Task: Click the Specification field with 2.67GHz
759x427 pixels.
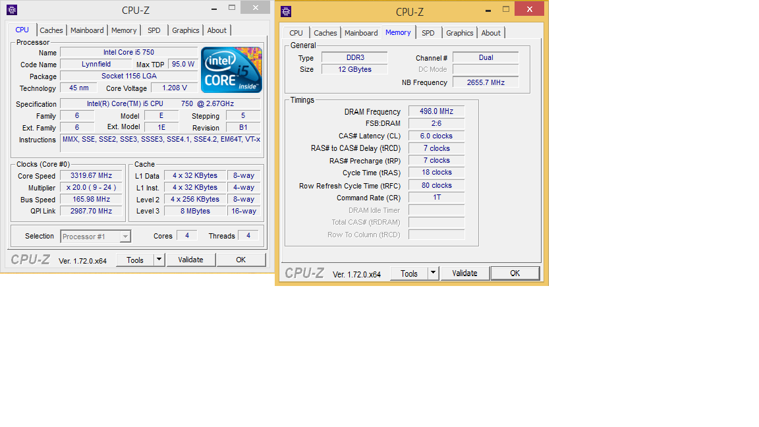Action: coord(160,103)
